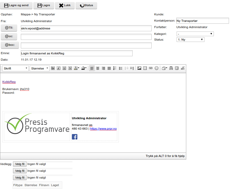The width and height of the screenshot is (230, 196).
Task: Click the Kontaktperson input field
Action: tap(203, 21)
